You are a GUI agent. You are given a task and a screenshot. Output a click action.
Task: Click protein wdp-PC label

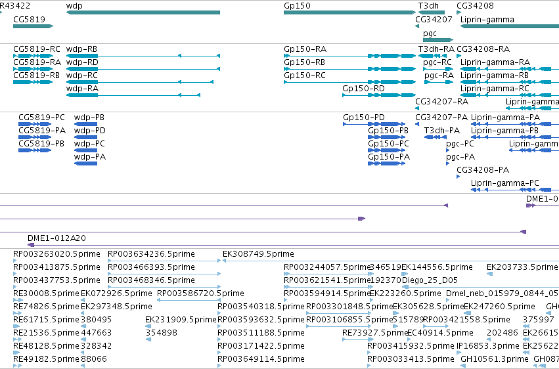click(x=89, y=144)
